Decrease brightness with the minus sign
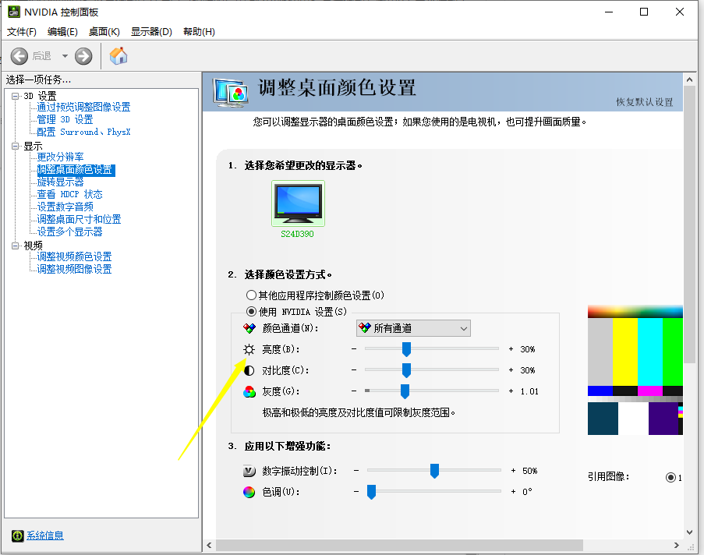This screenshot has height=555, width=704. (354, 349)
